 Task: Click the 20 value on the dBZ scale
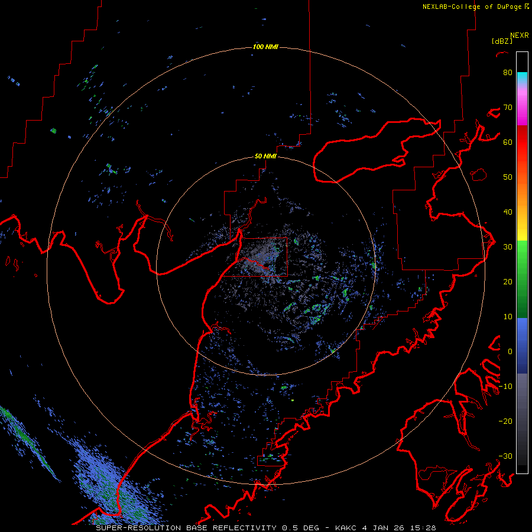pyautogui.click(x=508, y=282)
